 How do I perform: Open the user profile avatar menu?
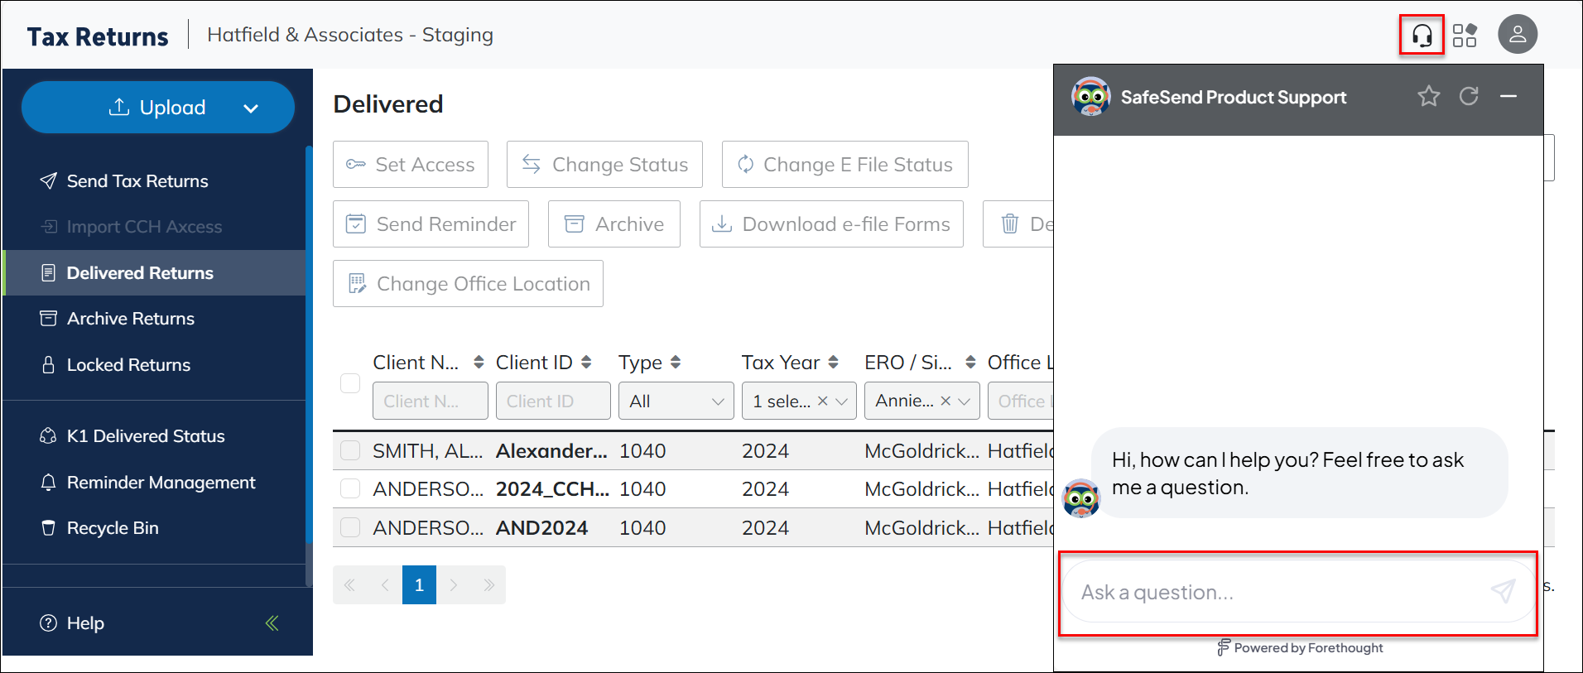(x=1517, y=35)
